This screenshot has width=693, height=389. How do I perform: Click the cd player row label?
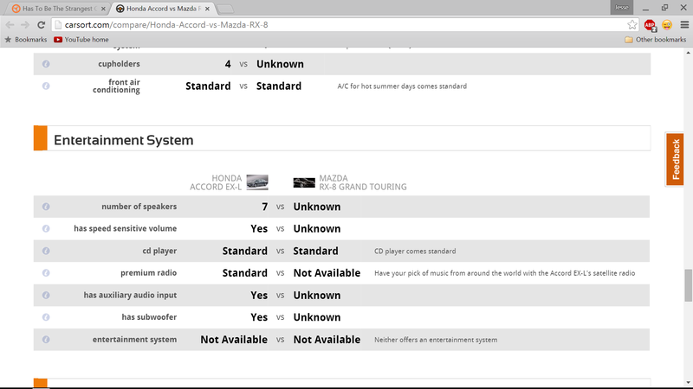coord(159,251)
